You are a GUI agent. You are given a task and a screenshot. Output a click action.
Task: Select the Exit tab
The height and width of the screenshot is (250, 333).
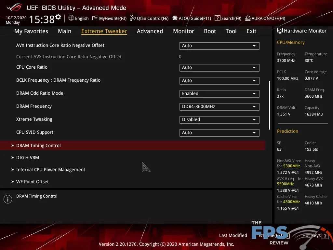(251, 31)
